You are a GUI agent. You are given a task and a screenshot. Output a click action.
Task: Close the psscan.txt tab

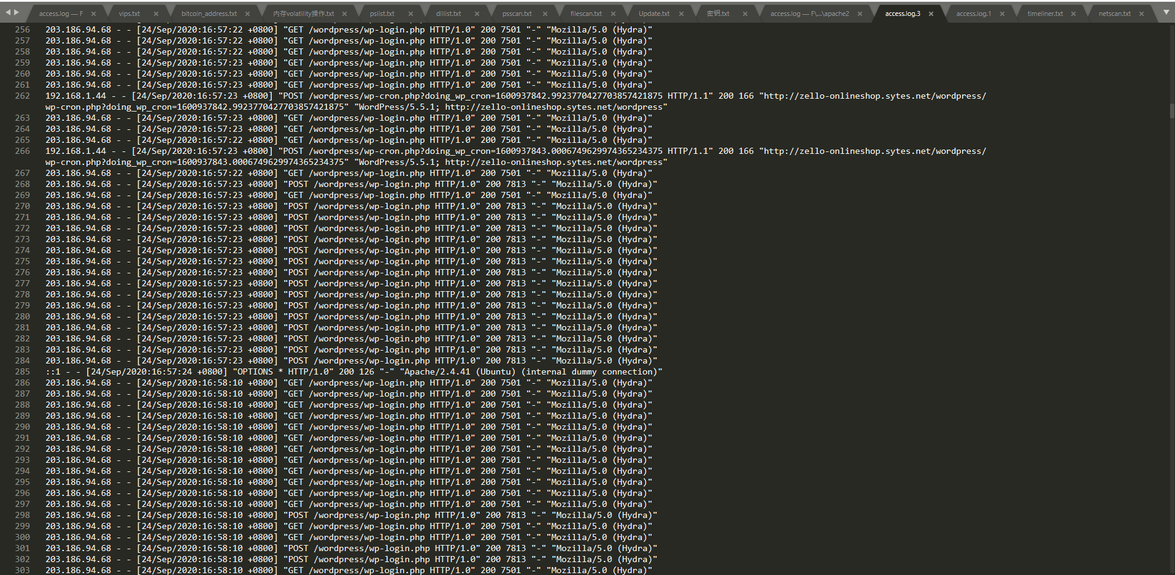tap(545, 13)
